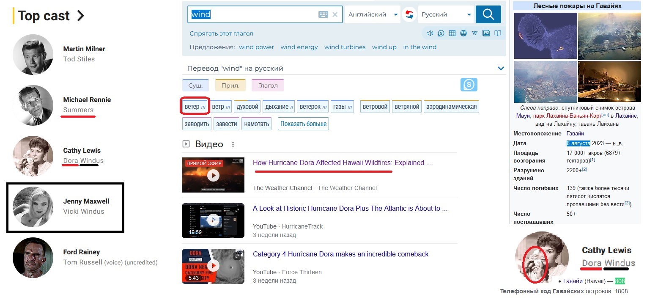
Task: Filter translations by Глагол tab
Action: point(268,85)
